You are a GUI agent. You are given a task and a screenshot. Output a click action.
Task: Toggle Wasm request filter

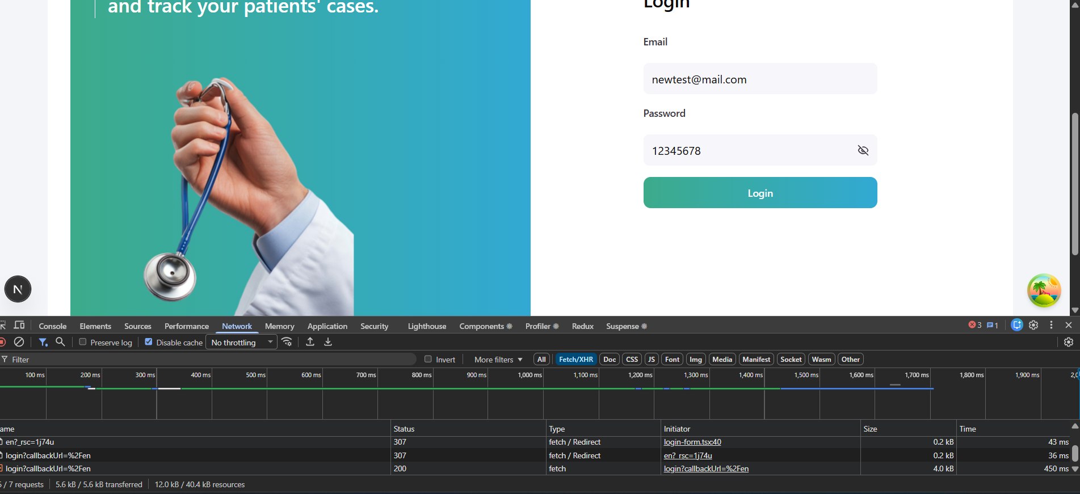pos(821,360)
